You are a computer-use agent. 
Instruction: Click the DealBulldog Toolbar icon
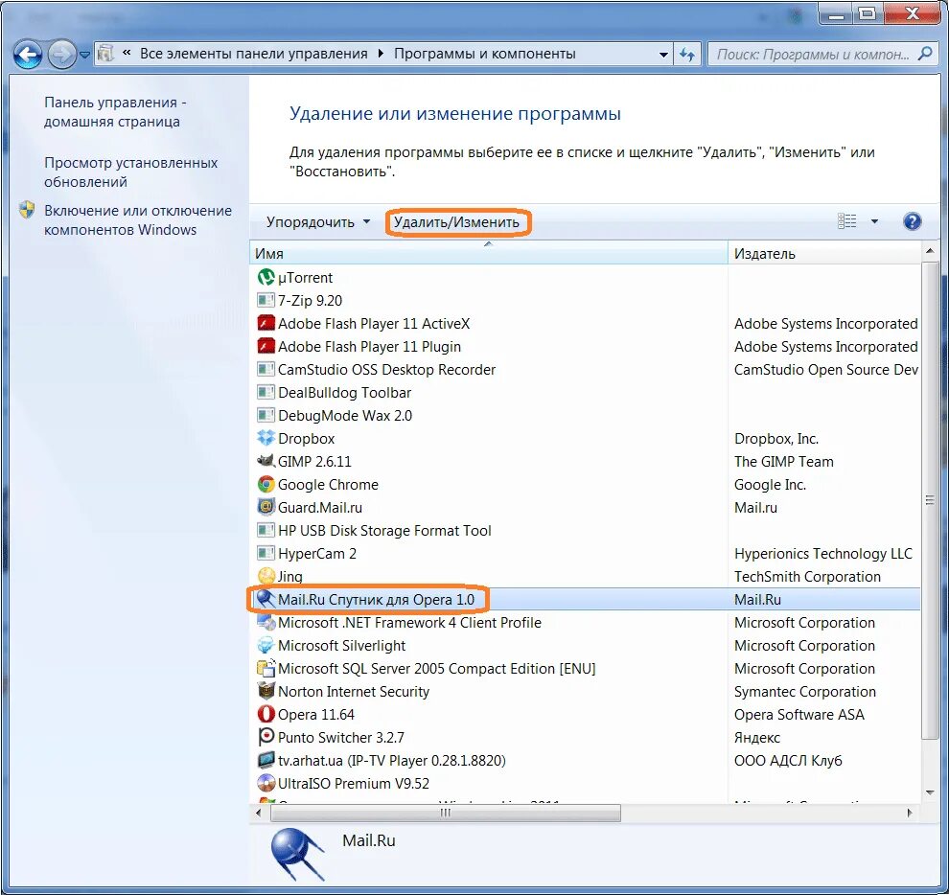[266, 392]
